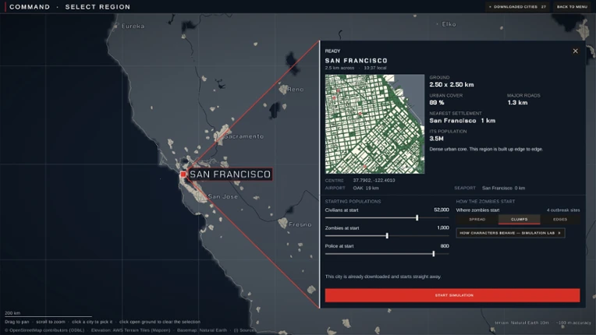The width and height of the screenshot is (596, 335).
Task: Click the seaport value San Francisco 0 km
Action: click(x=503, y=188)
